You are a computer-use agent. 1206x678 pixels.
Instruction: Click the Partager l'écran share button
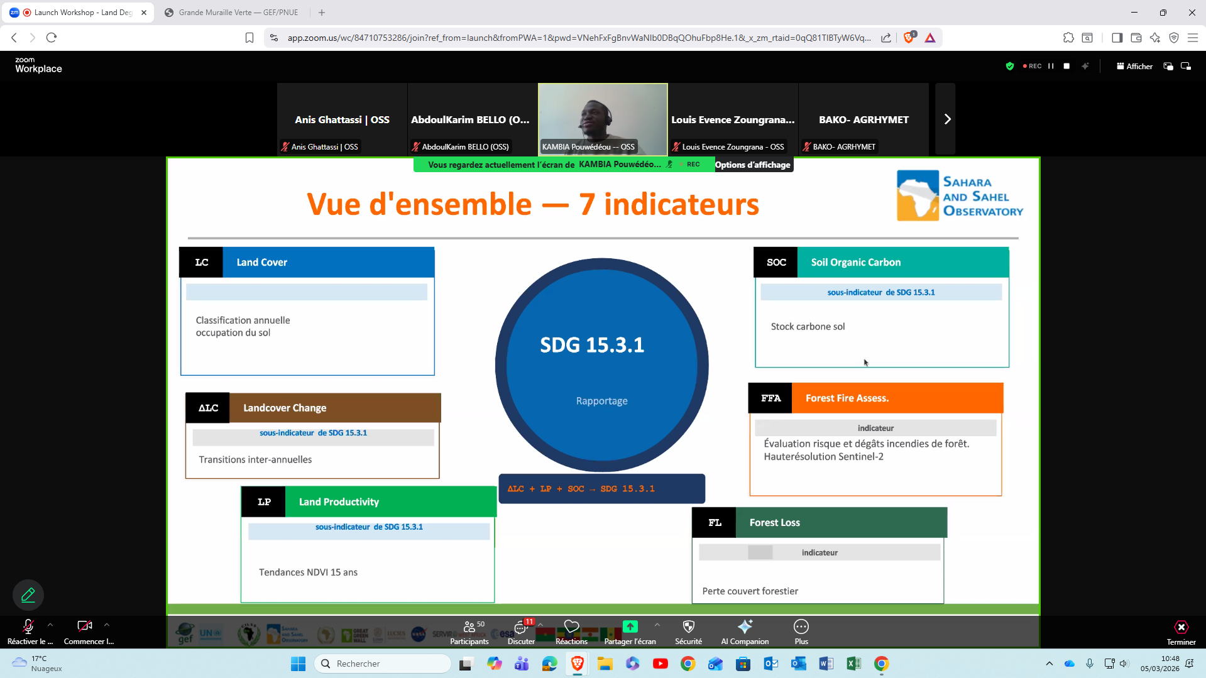tap(630, 632)
